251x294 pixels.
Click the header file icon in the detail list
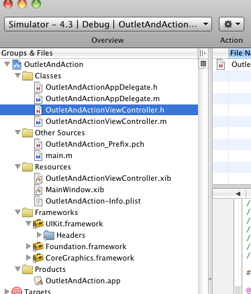click(x=221, y=64)
